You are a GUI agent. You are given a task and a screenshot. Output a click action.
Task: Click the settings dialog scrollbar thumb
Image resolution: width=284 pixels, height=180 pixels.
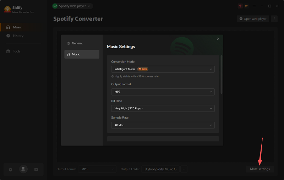221,75
